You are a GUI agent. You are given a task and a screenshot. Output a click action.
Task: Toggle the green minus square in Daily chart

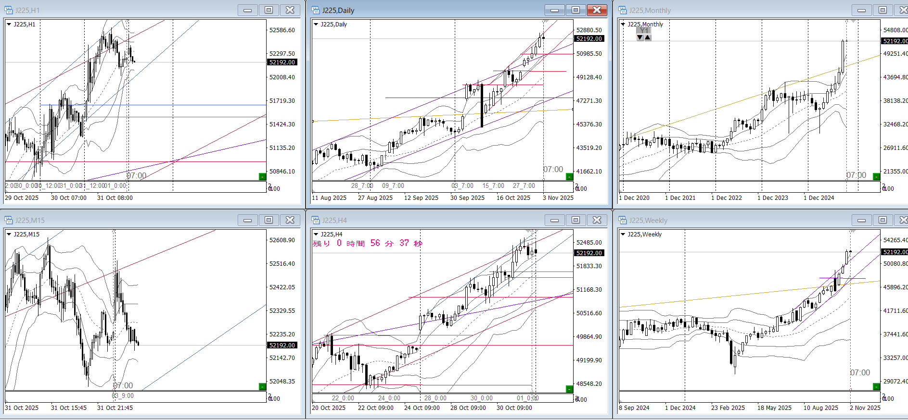[569, 177]
